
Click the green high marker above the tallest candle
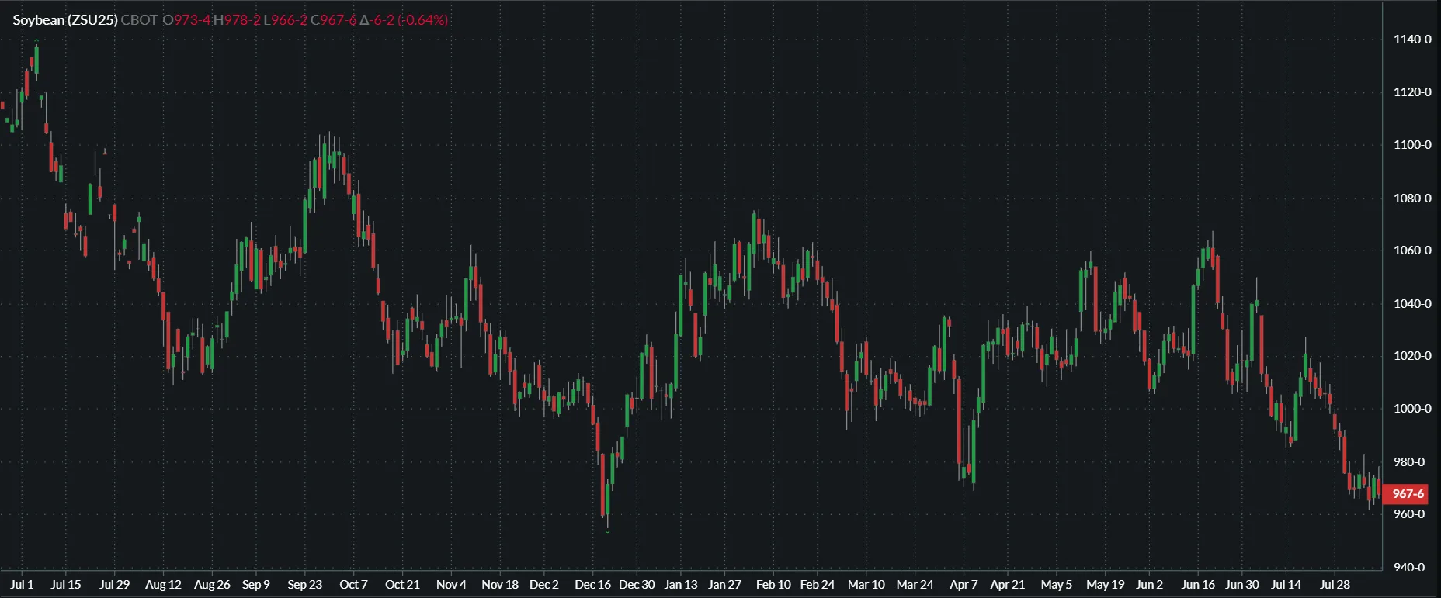click(x=36, y=44)
